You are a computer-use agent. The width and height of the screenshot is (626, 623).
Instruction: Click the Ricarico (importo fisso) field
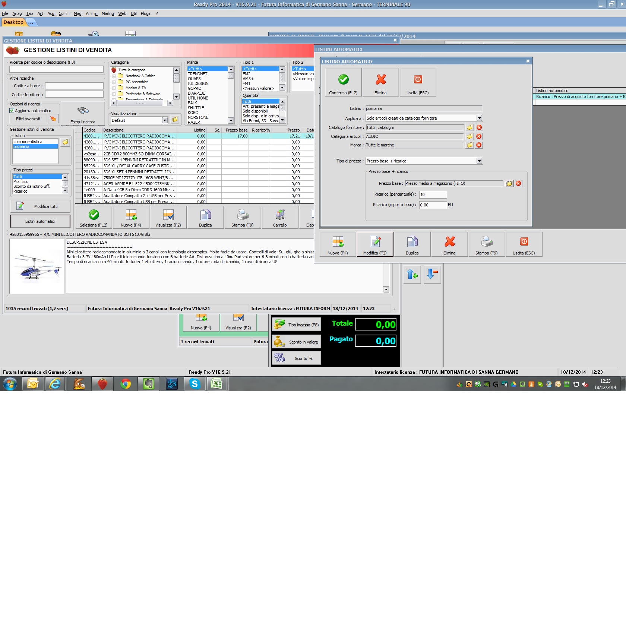tap(433, 205)
